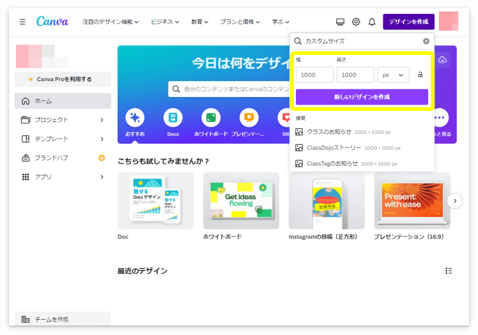
Task: Clear the カスタムサイズ search with X
Action: (426, 41)
